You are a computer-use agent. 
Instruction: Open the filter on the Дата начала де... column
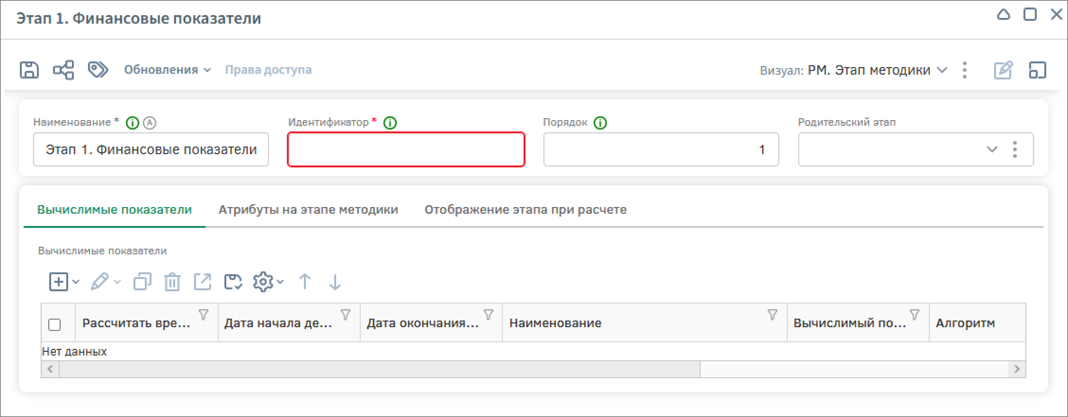(x=346, y=314)
